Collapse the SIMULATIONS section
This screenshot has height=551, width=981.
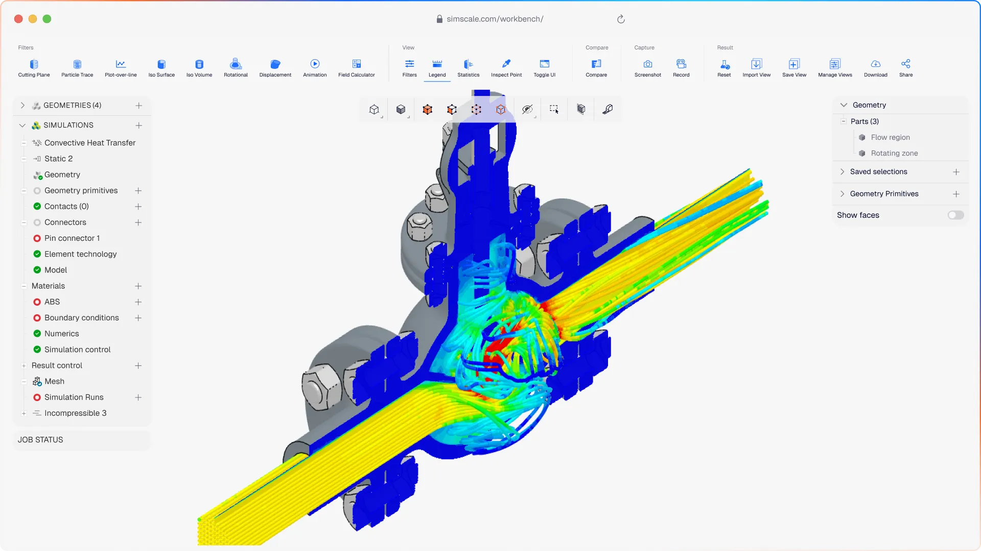tap(22, 125)
